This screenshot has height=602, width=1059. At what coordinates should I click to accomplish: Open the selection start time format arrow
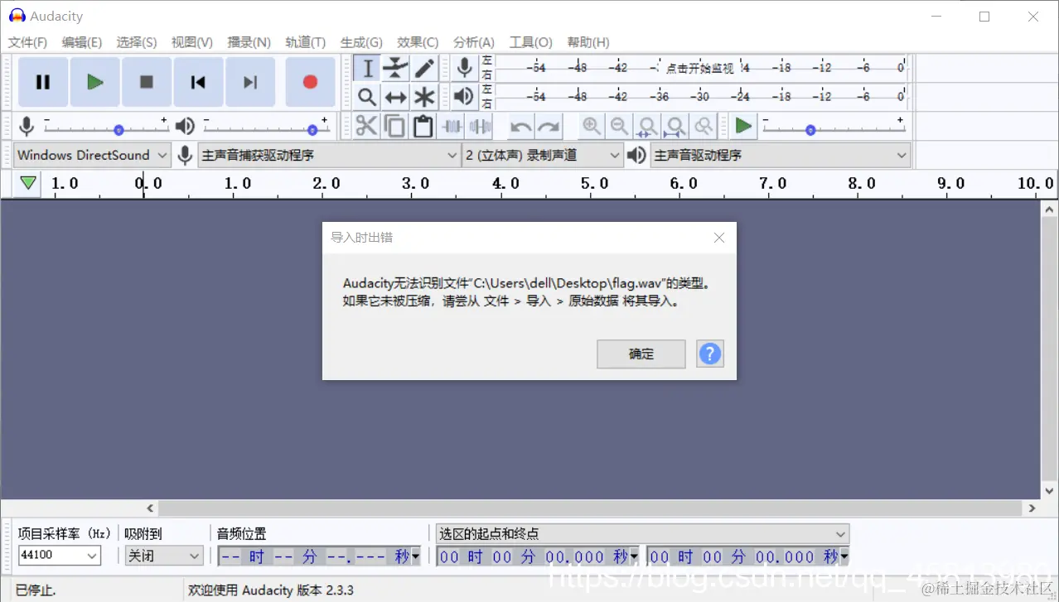point(635,556)
